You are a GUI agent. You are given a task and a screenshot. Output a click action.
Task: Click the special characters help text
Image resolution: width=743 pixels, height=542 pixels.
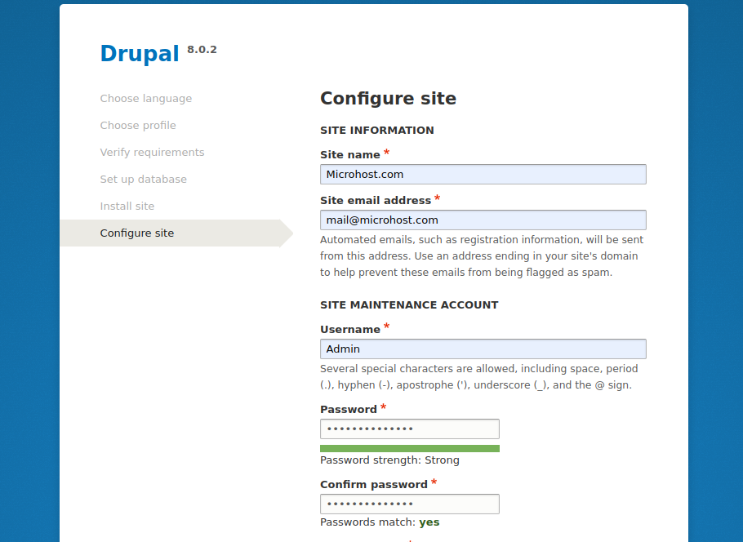coord(479,376)
